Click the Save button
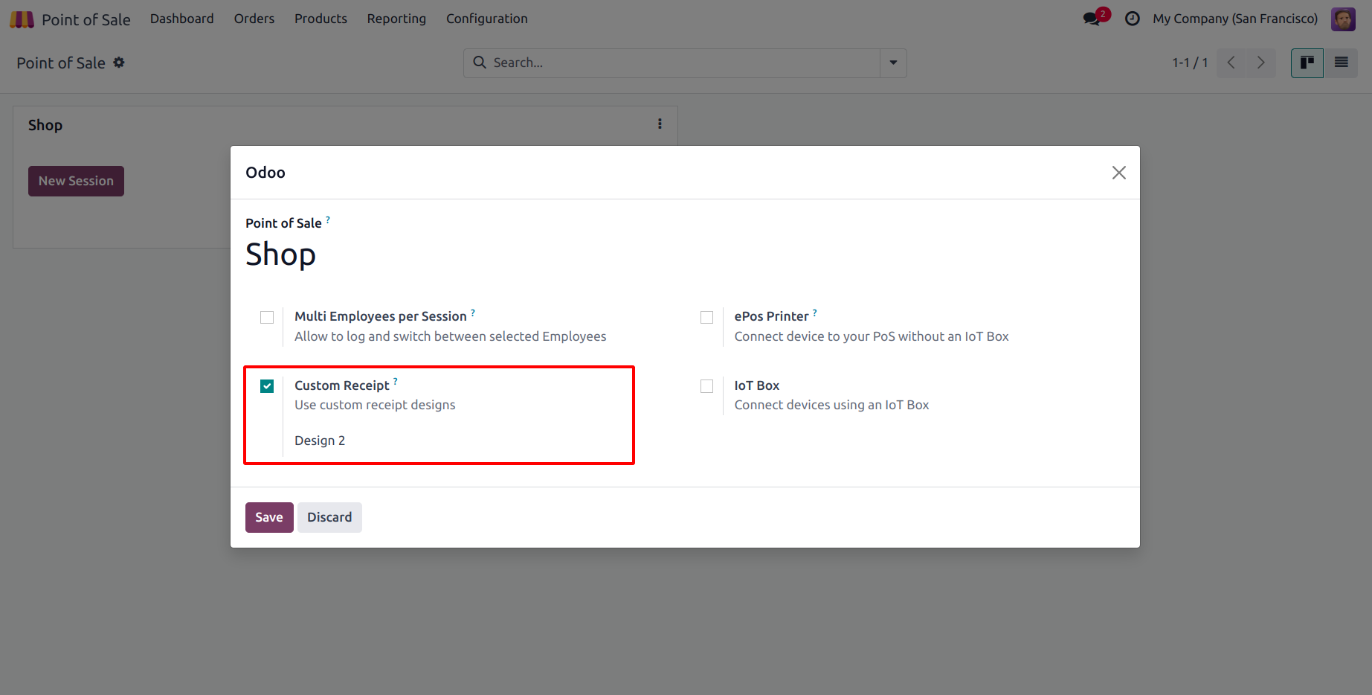 pyautogui.click(x=269, y=517)
